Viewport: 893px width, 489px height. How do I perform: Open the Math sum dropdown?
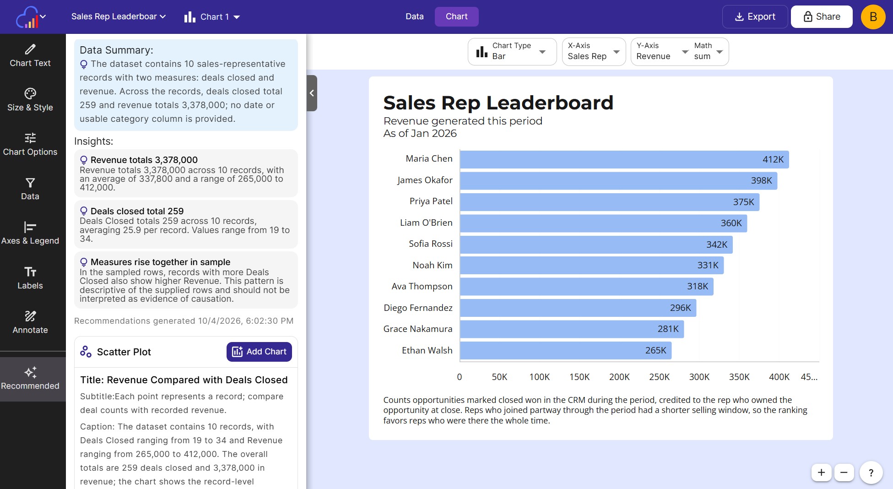tap(709, 51)
